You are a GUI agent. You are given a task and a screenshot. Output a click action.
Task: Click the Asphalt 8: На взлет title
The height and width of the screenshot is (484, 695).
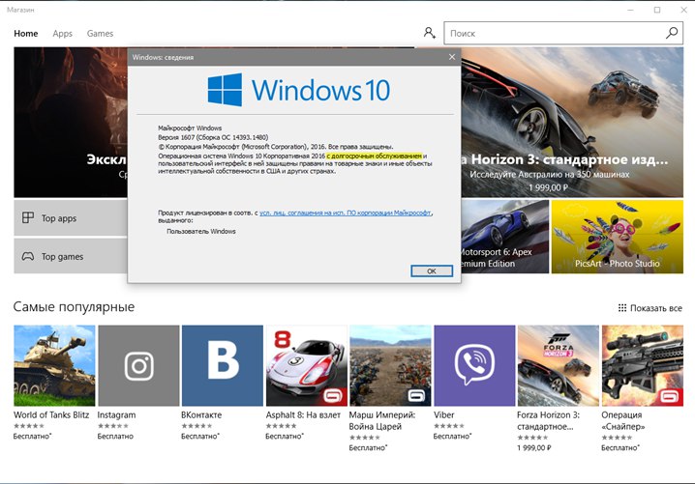[x=303, y=415]
